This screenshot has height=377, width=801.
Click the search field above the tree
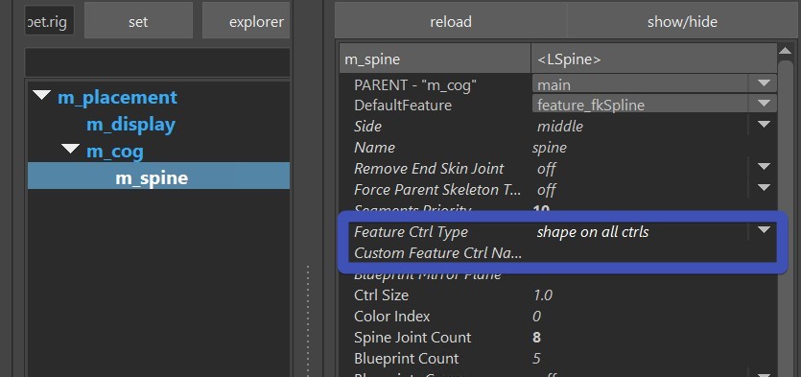click(x=157, y=63)
